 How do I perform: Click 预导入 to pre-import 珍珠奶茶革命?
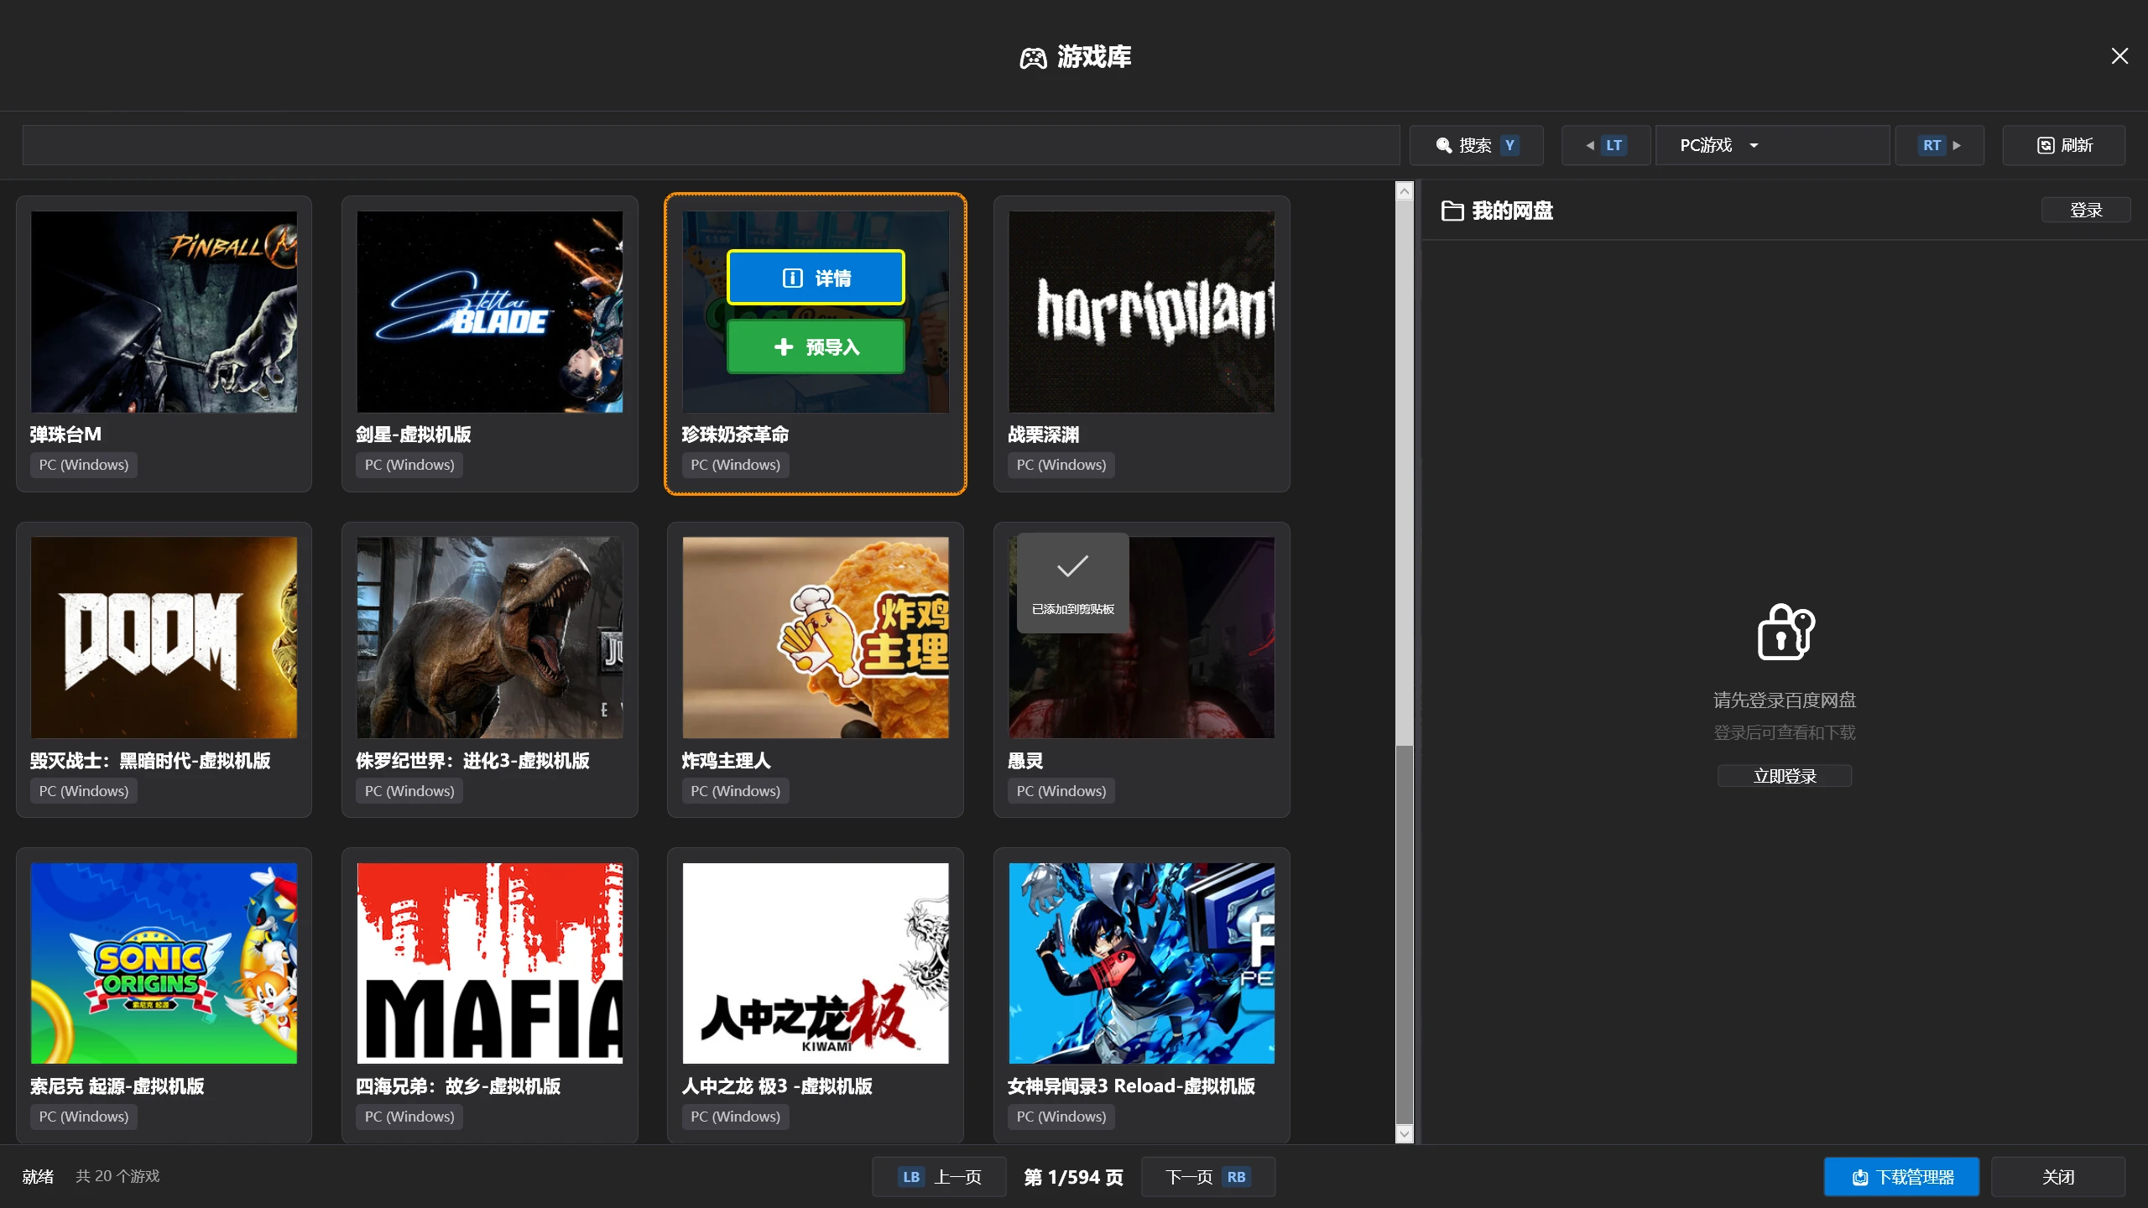(815, 346)
